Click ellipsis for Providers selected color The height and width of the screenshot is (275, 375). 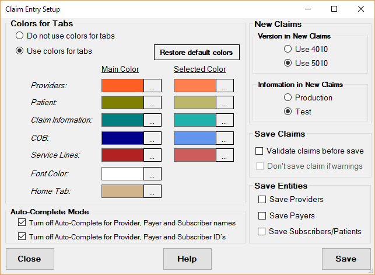tap(225, 85)
